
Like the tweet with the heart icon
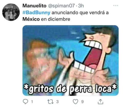76,102
